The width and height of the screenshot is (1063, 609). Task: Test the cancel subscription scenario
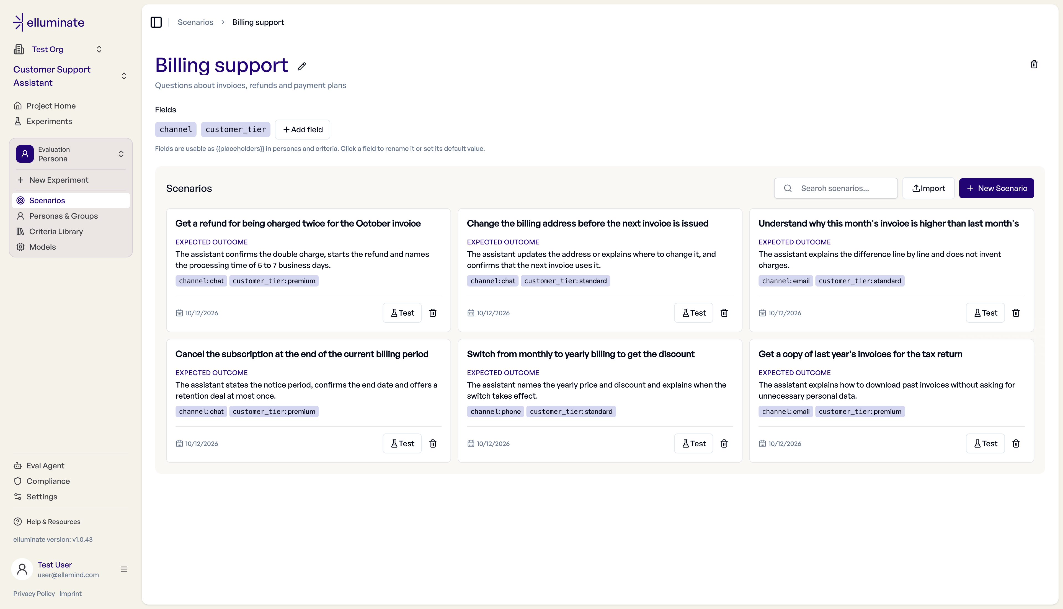pyautogui.click(x=402, y=443)
